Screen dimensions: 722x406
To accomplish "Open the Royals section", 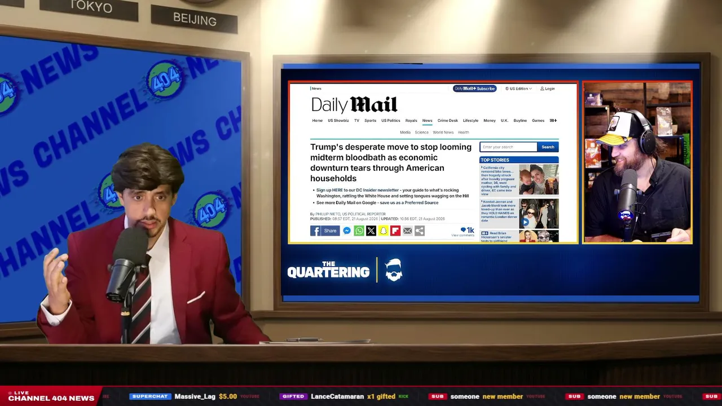I will pos(411,120).
